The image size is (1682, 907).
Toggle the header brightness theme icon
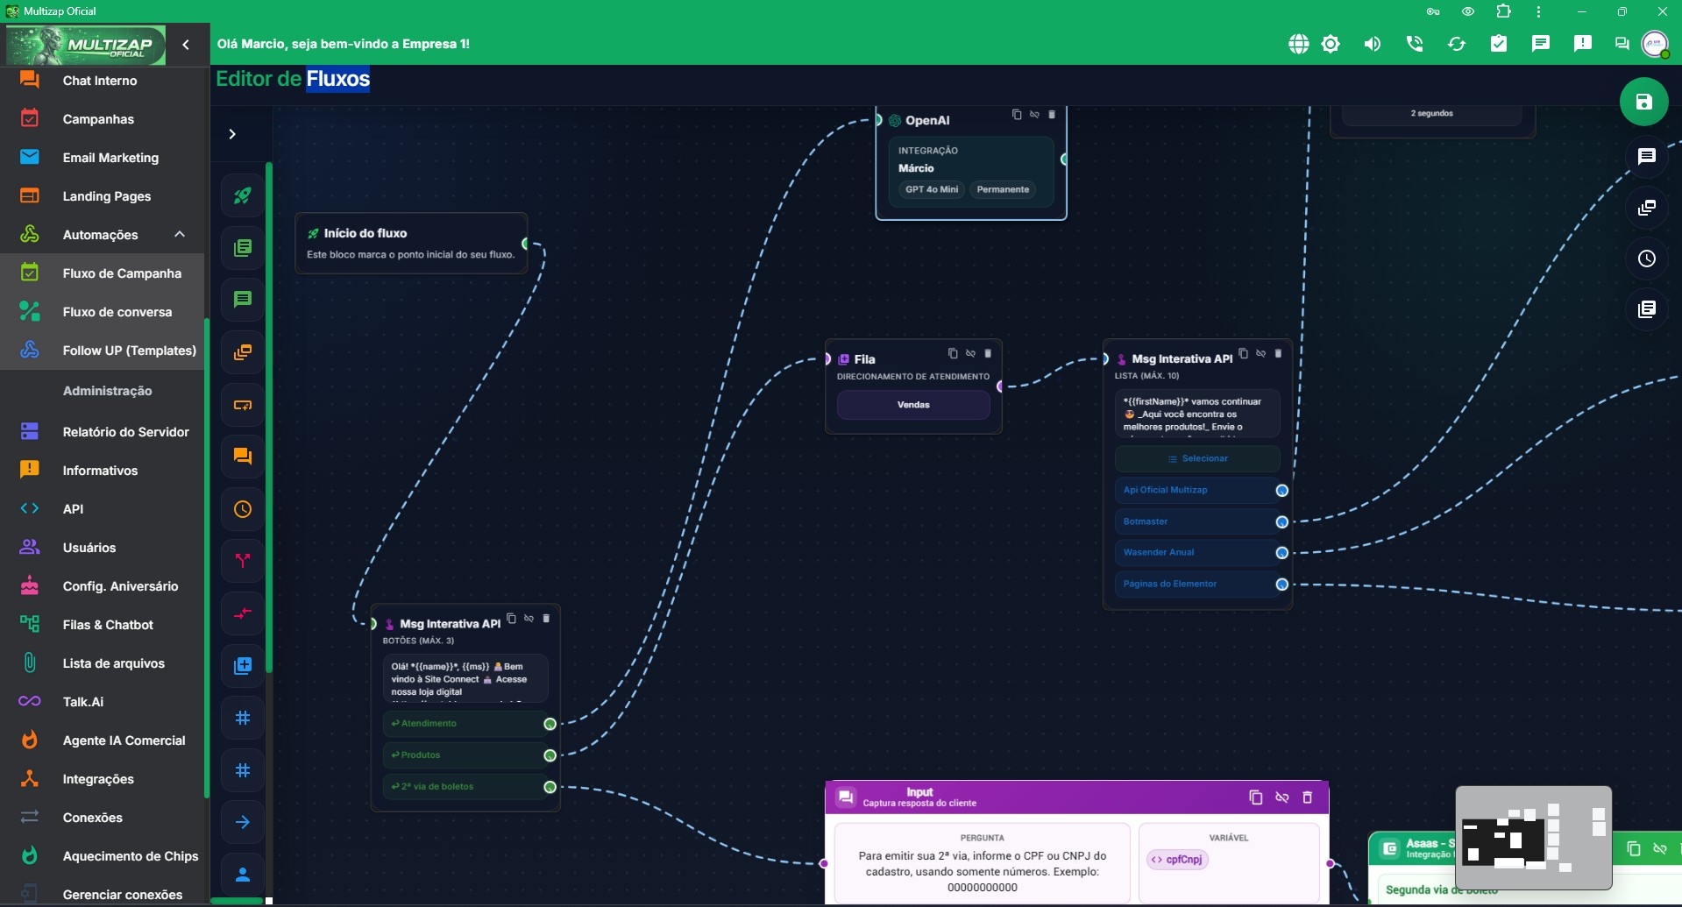1331,44
